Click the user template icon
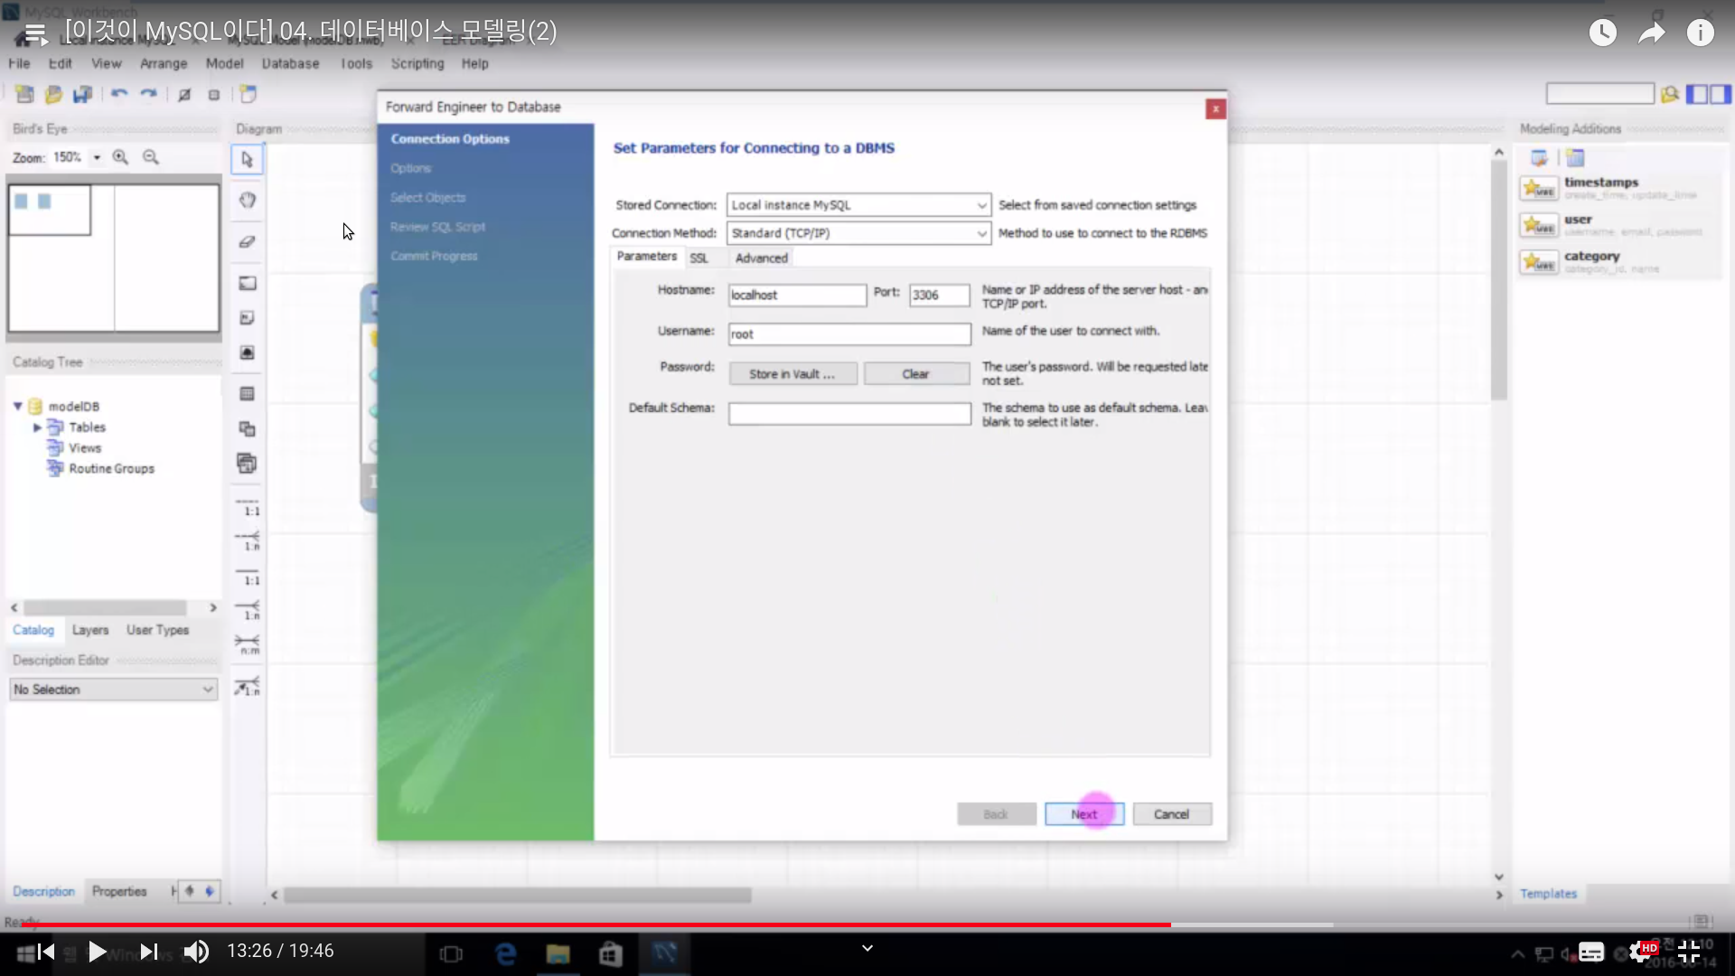 [1539, 225]
